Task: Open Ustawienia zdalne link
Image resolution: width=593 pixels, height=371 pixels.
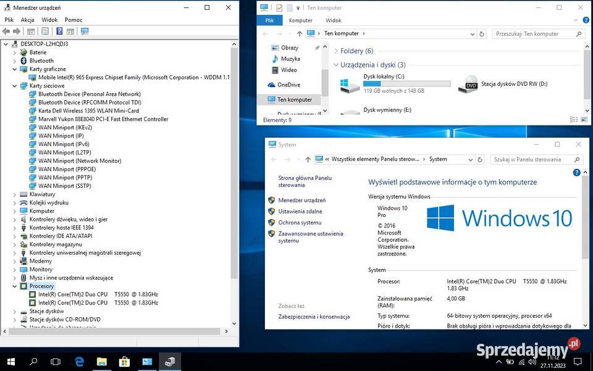Action: click(x=300, y=211)
